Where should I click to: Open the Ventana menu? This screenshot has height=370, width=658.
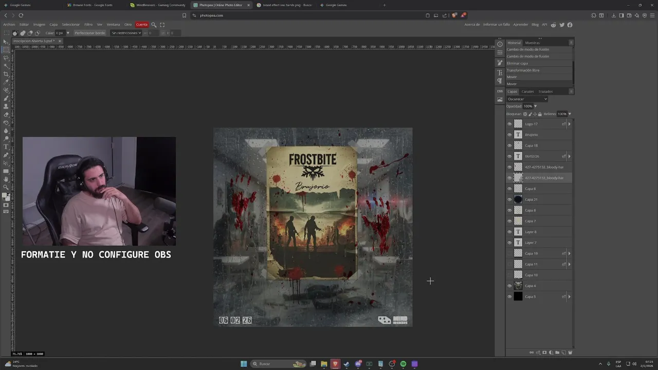(113, 25)
